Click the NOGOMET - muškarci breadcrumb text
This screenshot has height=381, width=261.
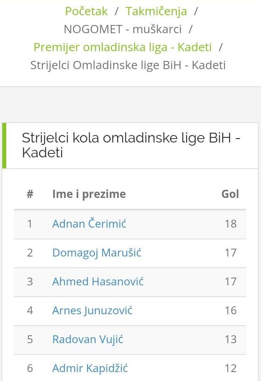(x=123, y=29)
